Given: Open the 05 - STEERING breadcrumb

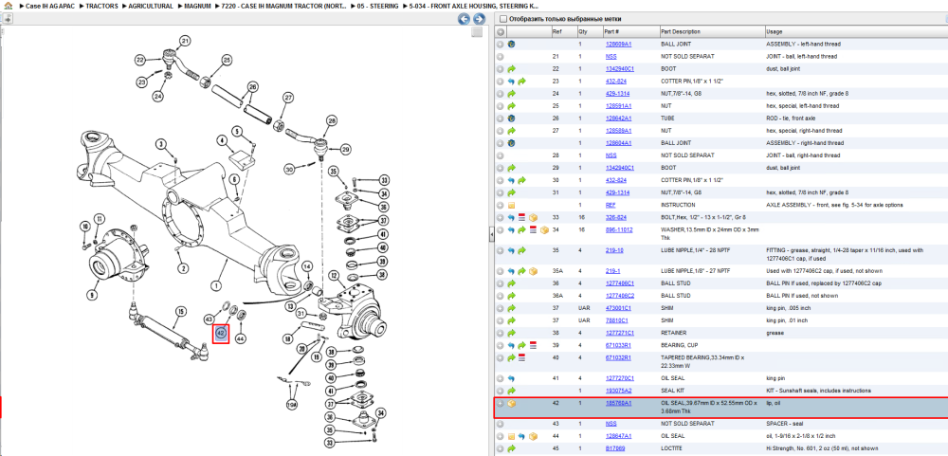Looking at the screenshot, I should click(378, 6).
